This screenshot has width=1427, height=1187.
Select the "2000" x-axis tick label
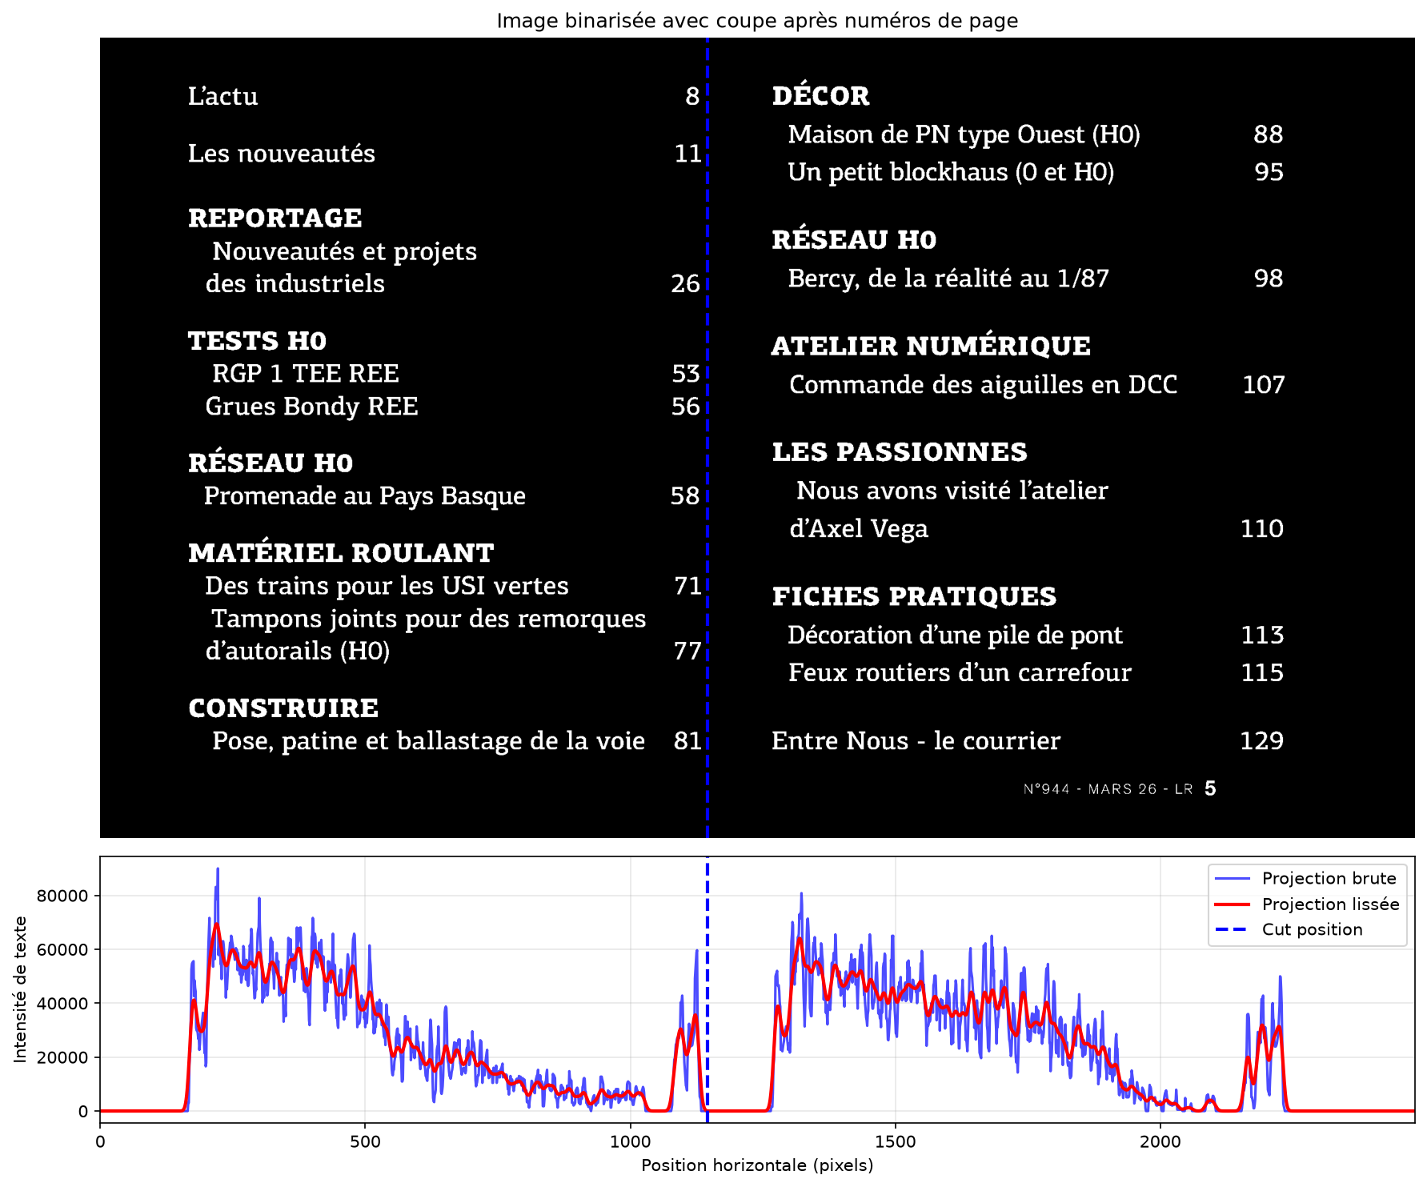tap(1160, 1142)
